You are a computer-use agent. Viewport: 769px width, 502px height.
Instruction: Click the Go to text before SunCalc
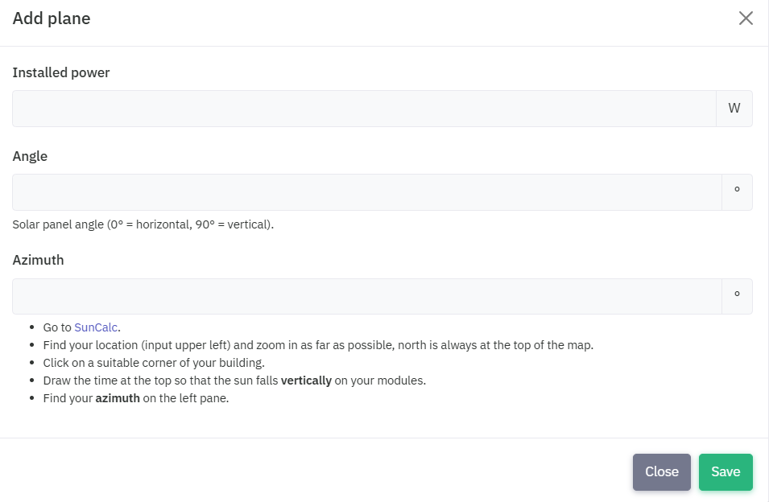tap(57, 327)
